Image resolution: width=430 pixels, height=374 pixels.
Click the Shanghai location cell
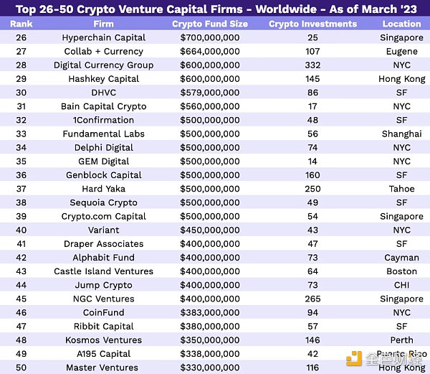tap(401, 134)
